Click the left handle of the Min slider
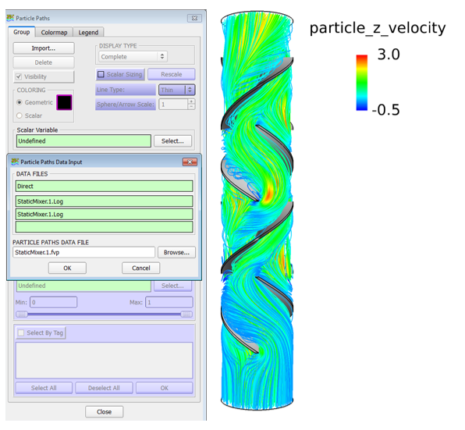Image resolution: width=465 pixels, height=430 pixels. pyautogui.click(x=22, y=314)
